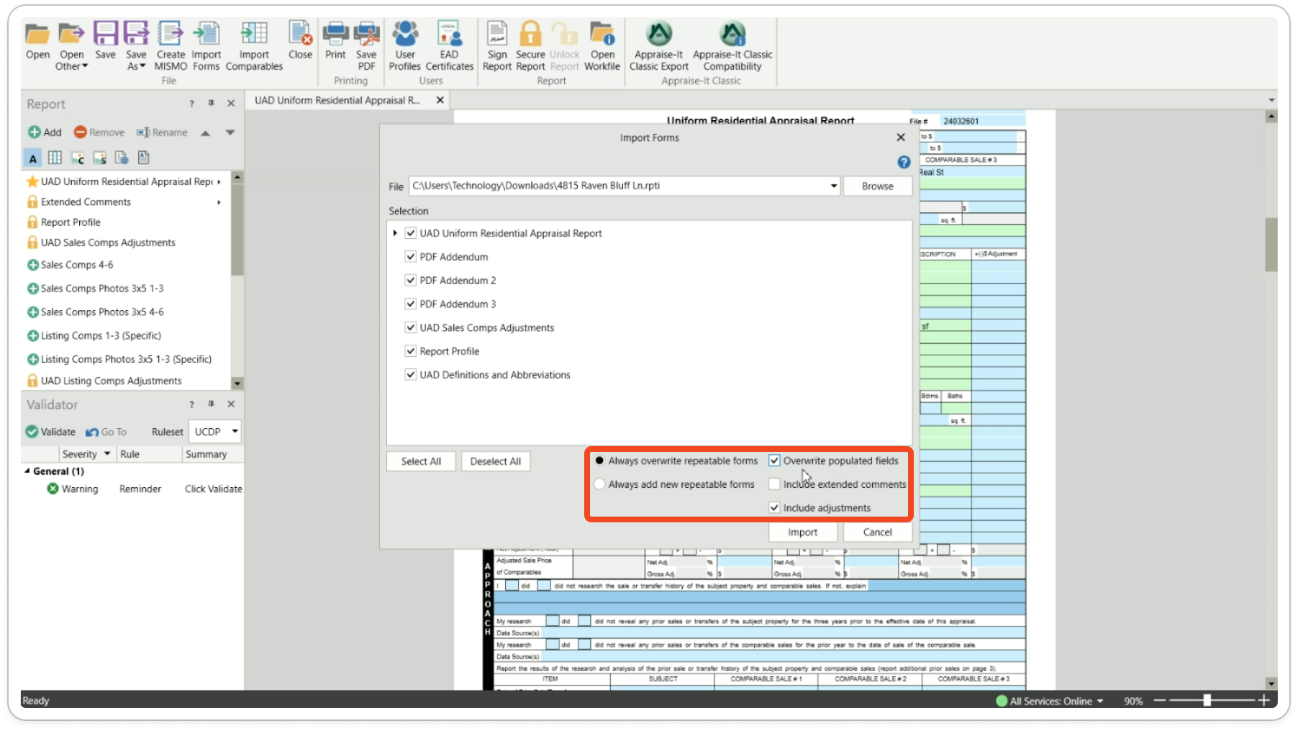
Task: Open document tabs overflow dropdown arrow
Action: pos(1271,101)
